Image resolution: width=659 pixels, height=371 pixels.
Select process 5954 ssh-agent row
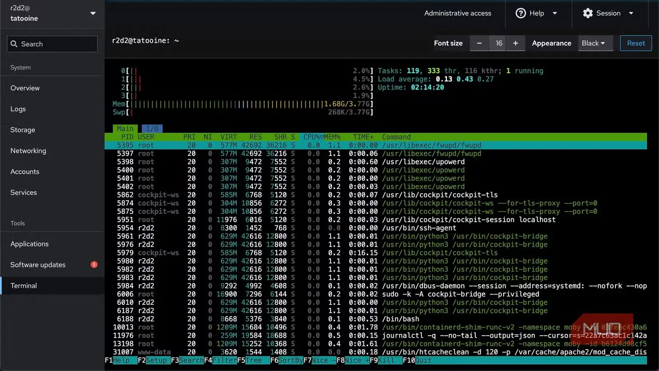pos(376,228)
